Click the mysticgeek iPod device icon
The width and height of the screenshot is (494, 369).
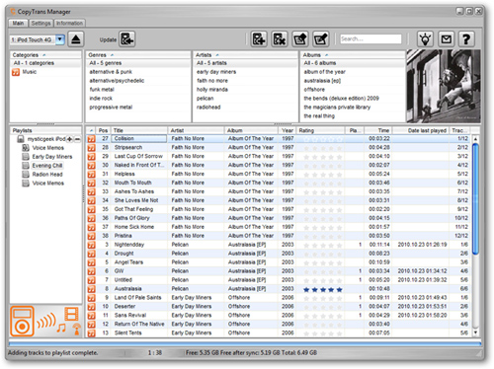tap(21, 139)
